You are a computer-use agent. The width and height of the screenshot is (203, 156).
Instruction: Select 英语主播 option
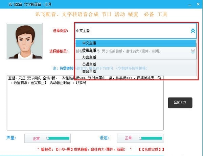[x=136, y=64]
